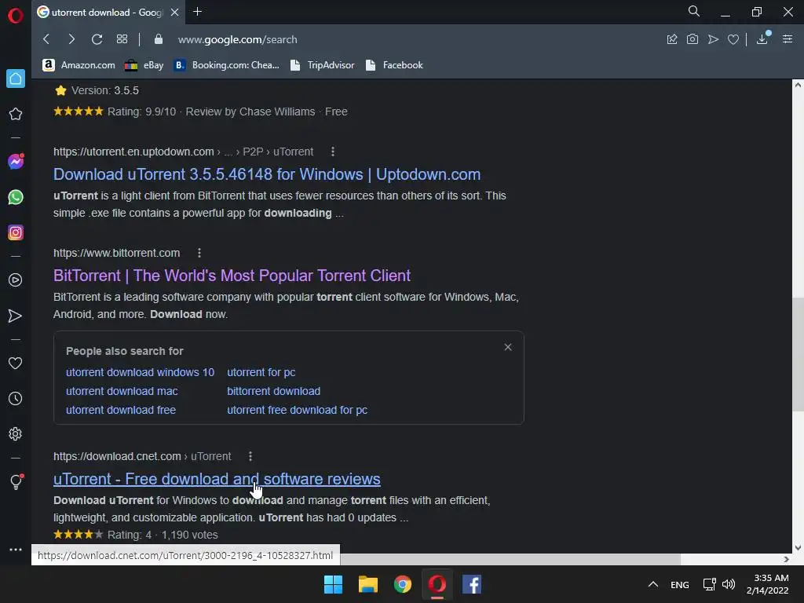Open My Flow in the sidebar
The image size is (804, 603).
tap(16, 316)
